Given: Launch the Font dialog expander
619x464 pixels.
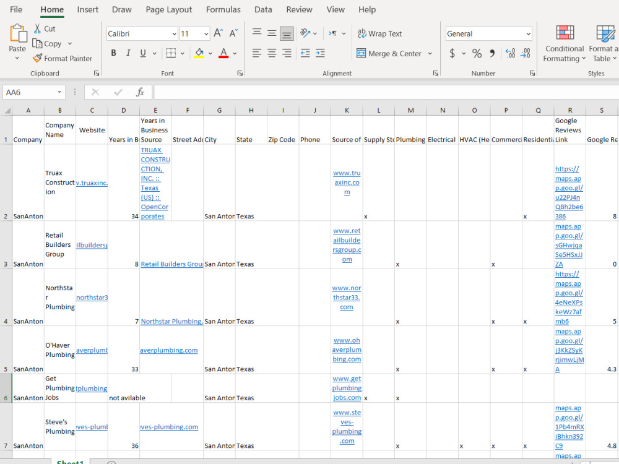Looking at the screenshot, I should [240, 74].
